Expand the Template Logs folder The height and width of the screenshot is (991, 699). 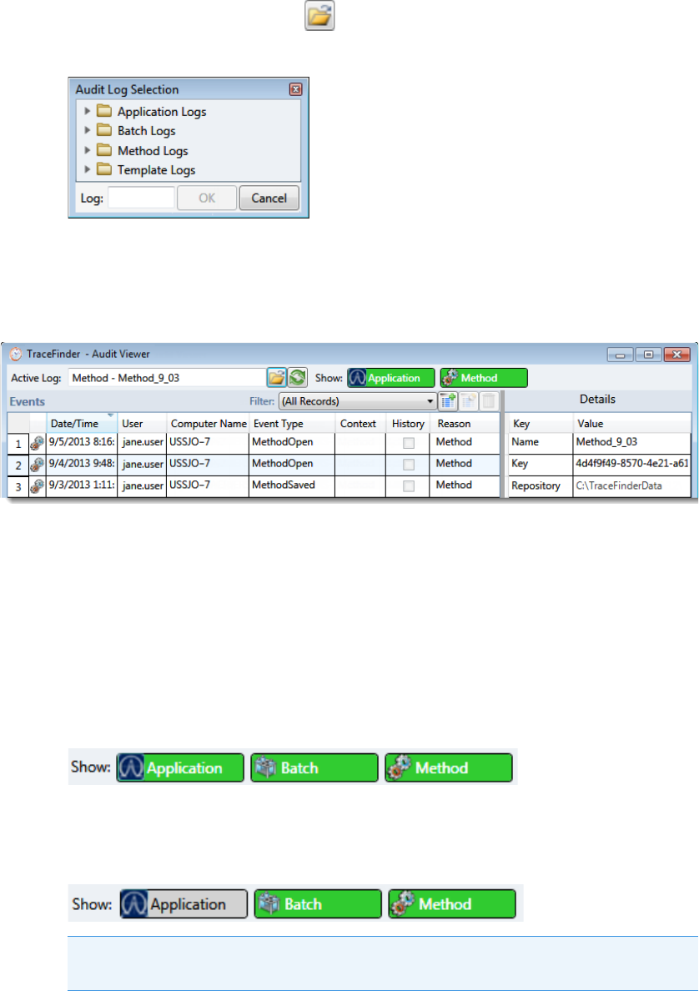coord(88,170)
